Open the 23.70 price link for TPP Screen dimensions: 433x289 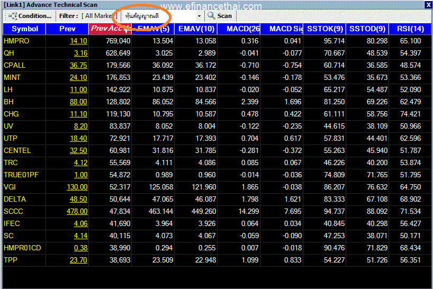(78, 260)
